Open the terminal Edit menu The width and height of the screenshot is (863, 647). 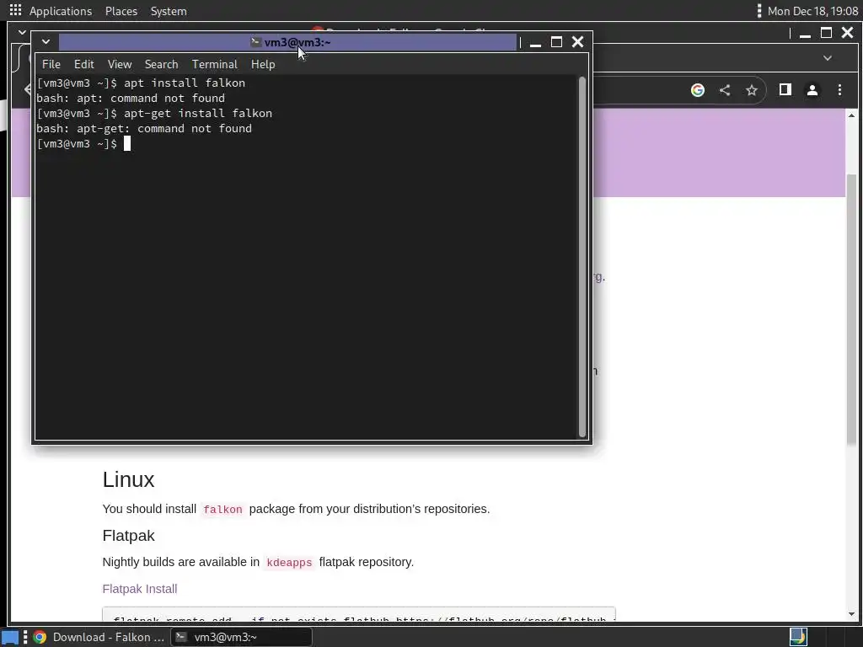coord(83,64)
